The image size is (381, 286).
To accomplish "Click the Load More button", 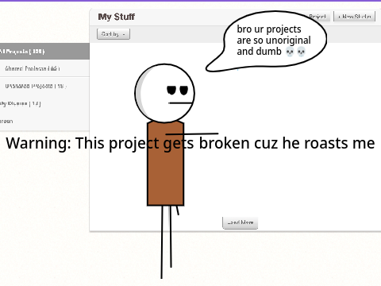I will tap(240, 222).
